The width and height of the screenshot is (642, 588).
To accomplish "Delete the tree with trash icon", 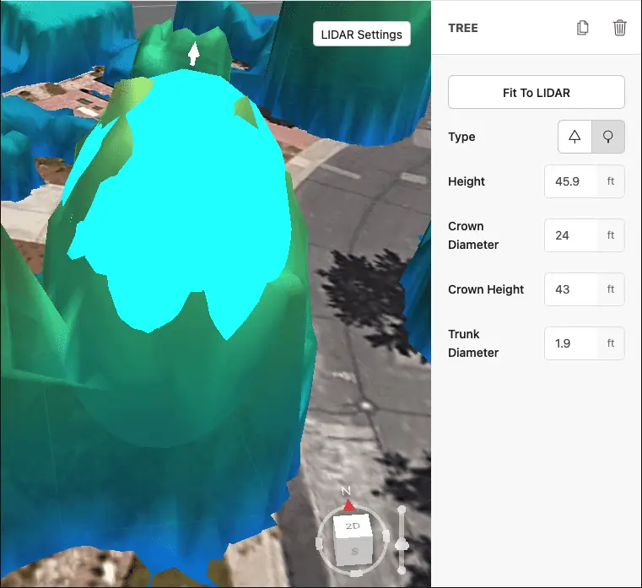I will coord(619,28).
